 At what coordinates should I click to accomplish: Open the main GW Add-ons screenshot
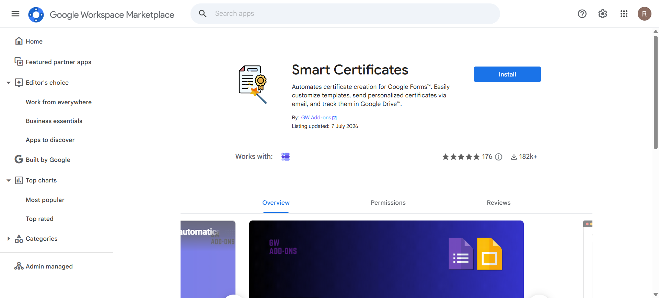(x=386, y=259)
